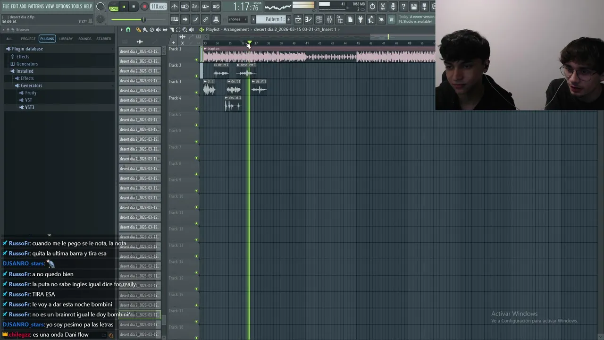The width and height of the screenshot is (604, 340).
Task: Open the TOOLS menu
Action: pos(76,6)
